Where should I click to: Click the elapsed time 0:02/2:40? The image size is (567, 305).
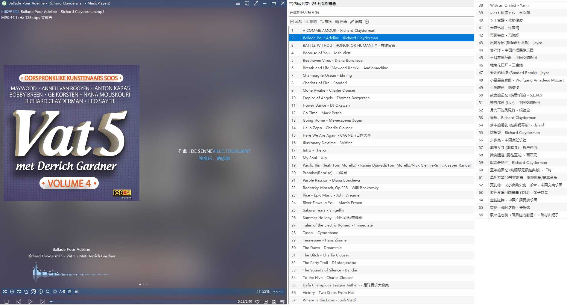pyautogui.click(x=245, y=301)
